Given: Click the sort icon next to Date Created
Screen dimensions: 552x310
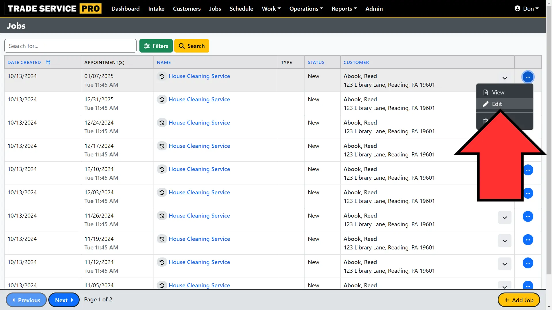Looking at the screenshot, I should (x=48, y=63).
